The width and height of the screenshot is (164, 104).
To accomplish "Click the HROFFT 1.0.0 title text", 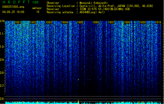I will click(x=21, y=2).
